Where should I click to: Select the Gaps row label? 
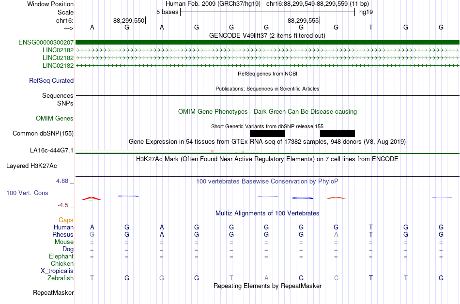66,220
